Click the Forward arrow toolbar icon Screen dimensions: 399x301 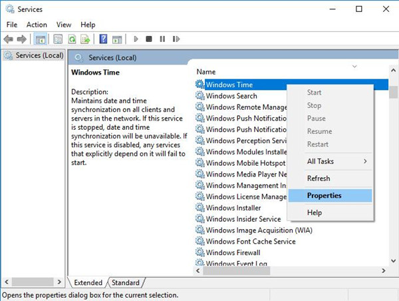coord(22,39)
